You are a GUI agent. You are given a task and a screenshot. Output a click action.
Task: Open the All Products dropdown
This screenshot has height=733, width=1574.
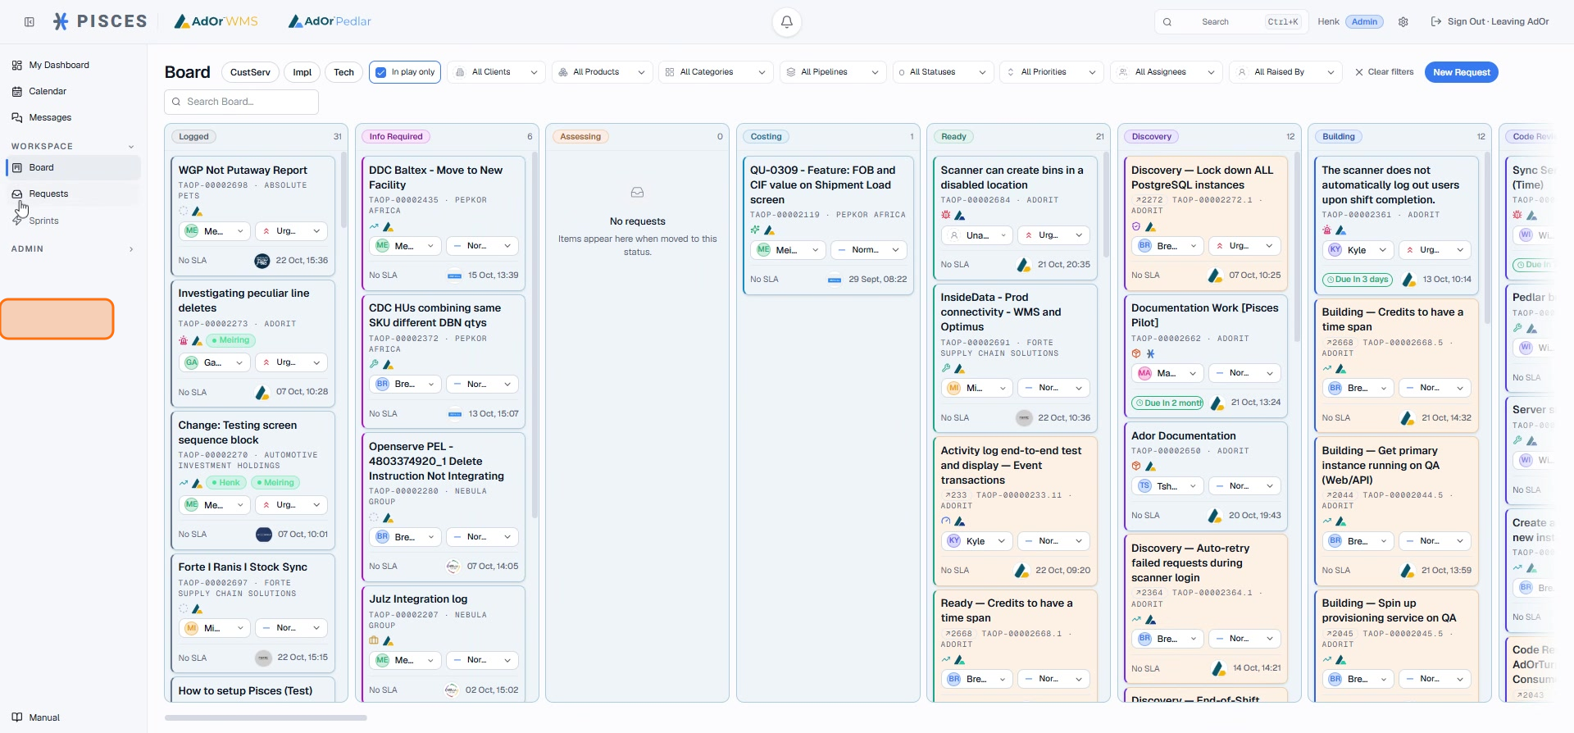coord(603,72)
